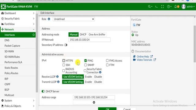Screen dimensions: 196x110
Task: Favorite the Interfaces page star
Action: (x=34, y=35)
